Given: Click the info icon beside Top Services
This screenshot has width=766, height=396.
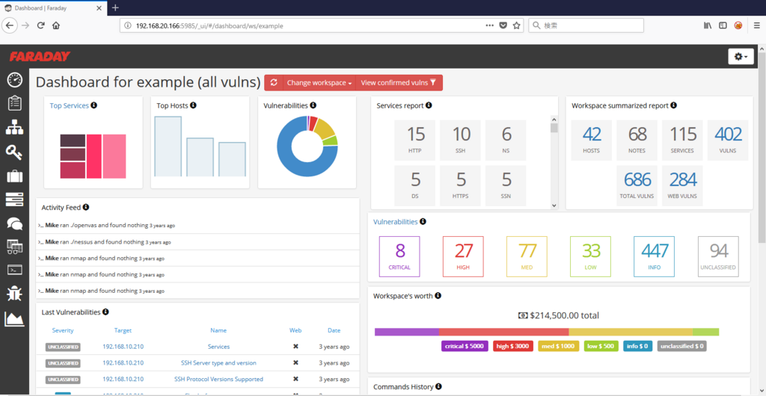Looking at the screenshot, I should [94, 105].
